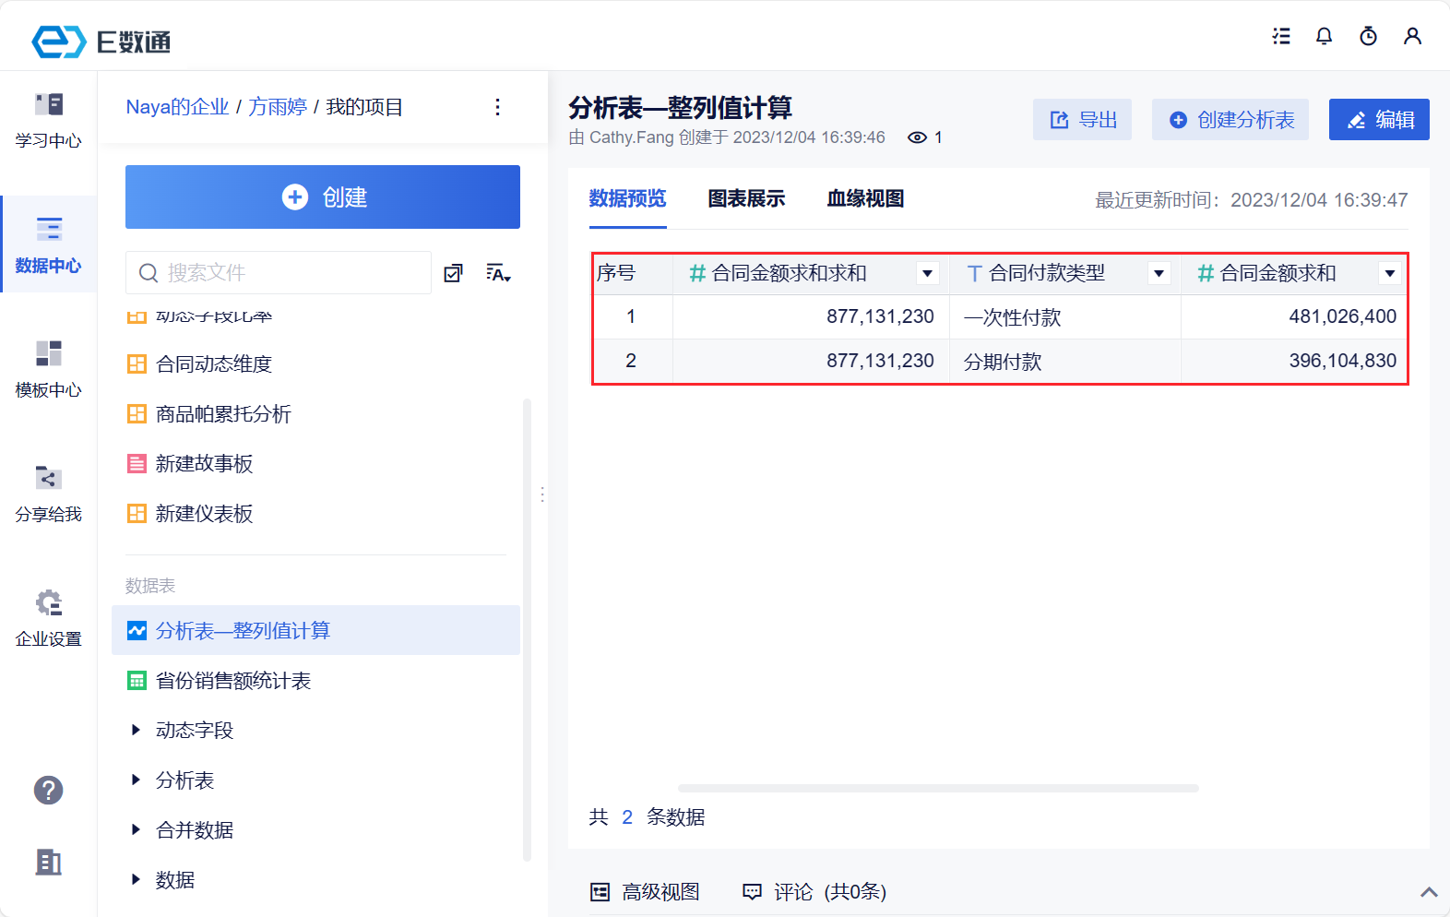Expand the 合并数据 folder
The height and width of the screenshot is (917, 1450).
(x=136, y=830)
